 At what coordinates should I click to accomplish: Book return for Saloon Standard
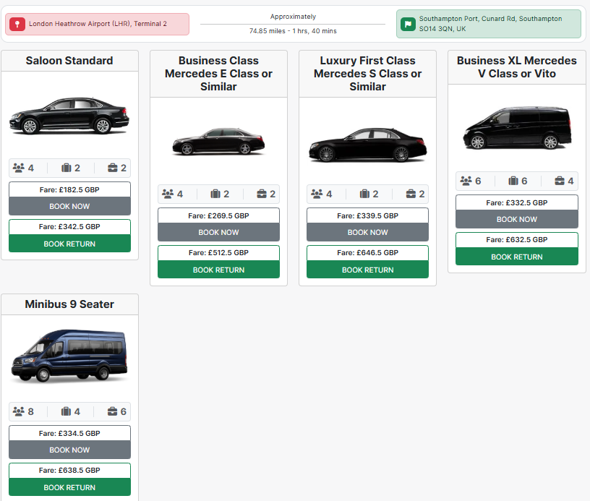[x=69, y=244]
